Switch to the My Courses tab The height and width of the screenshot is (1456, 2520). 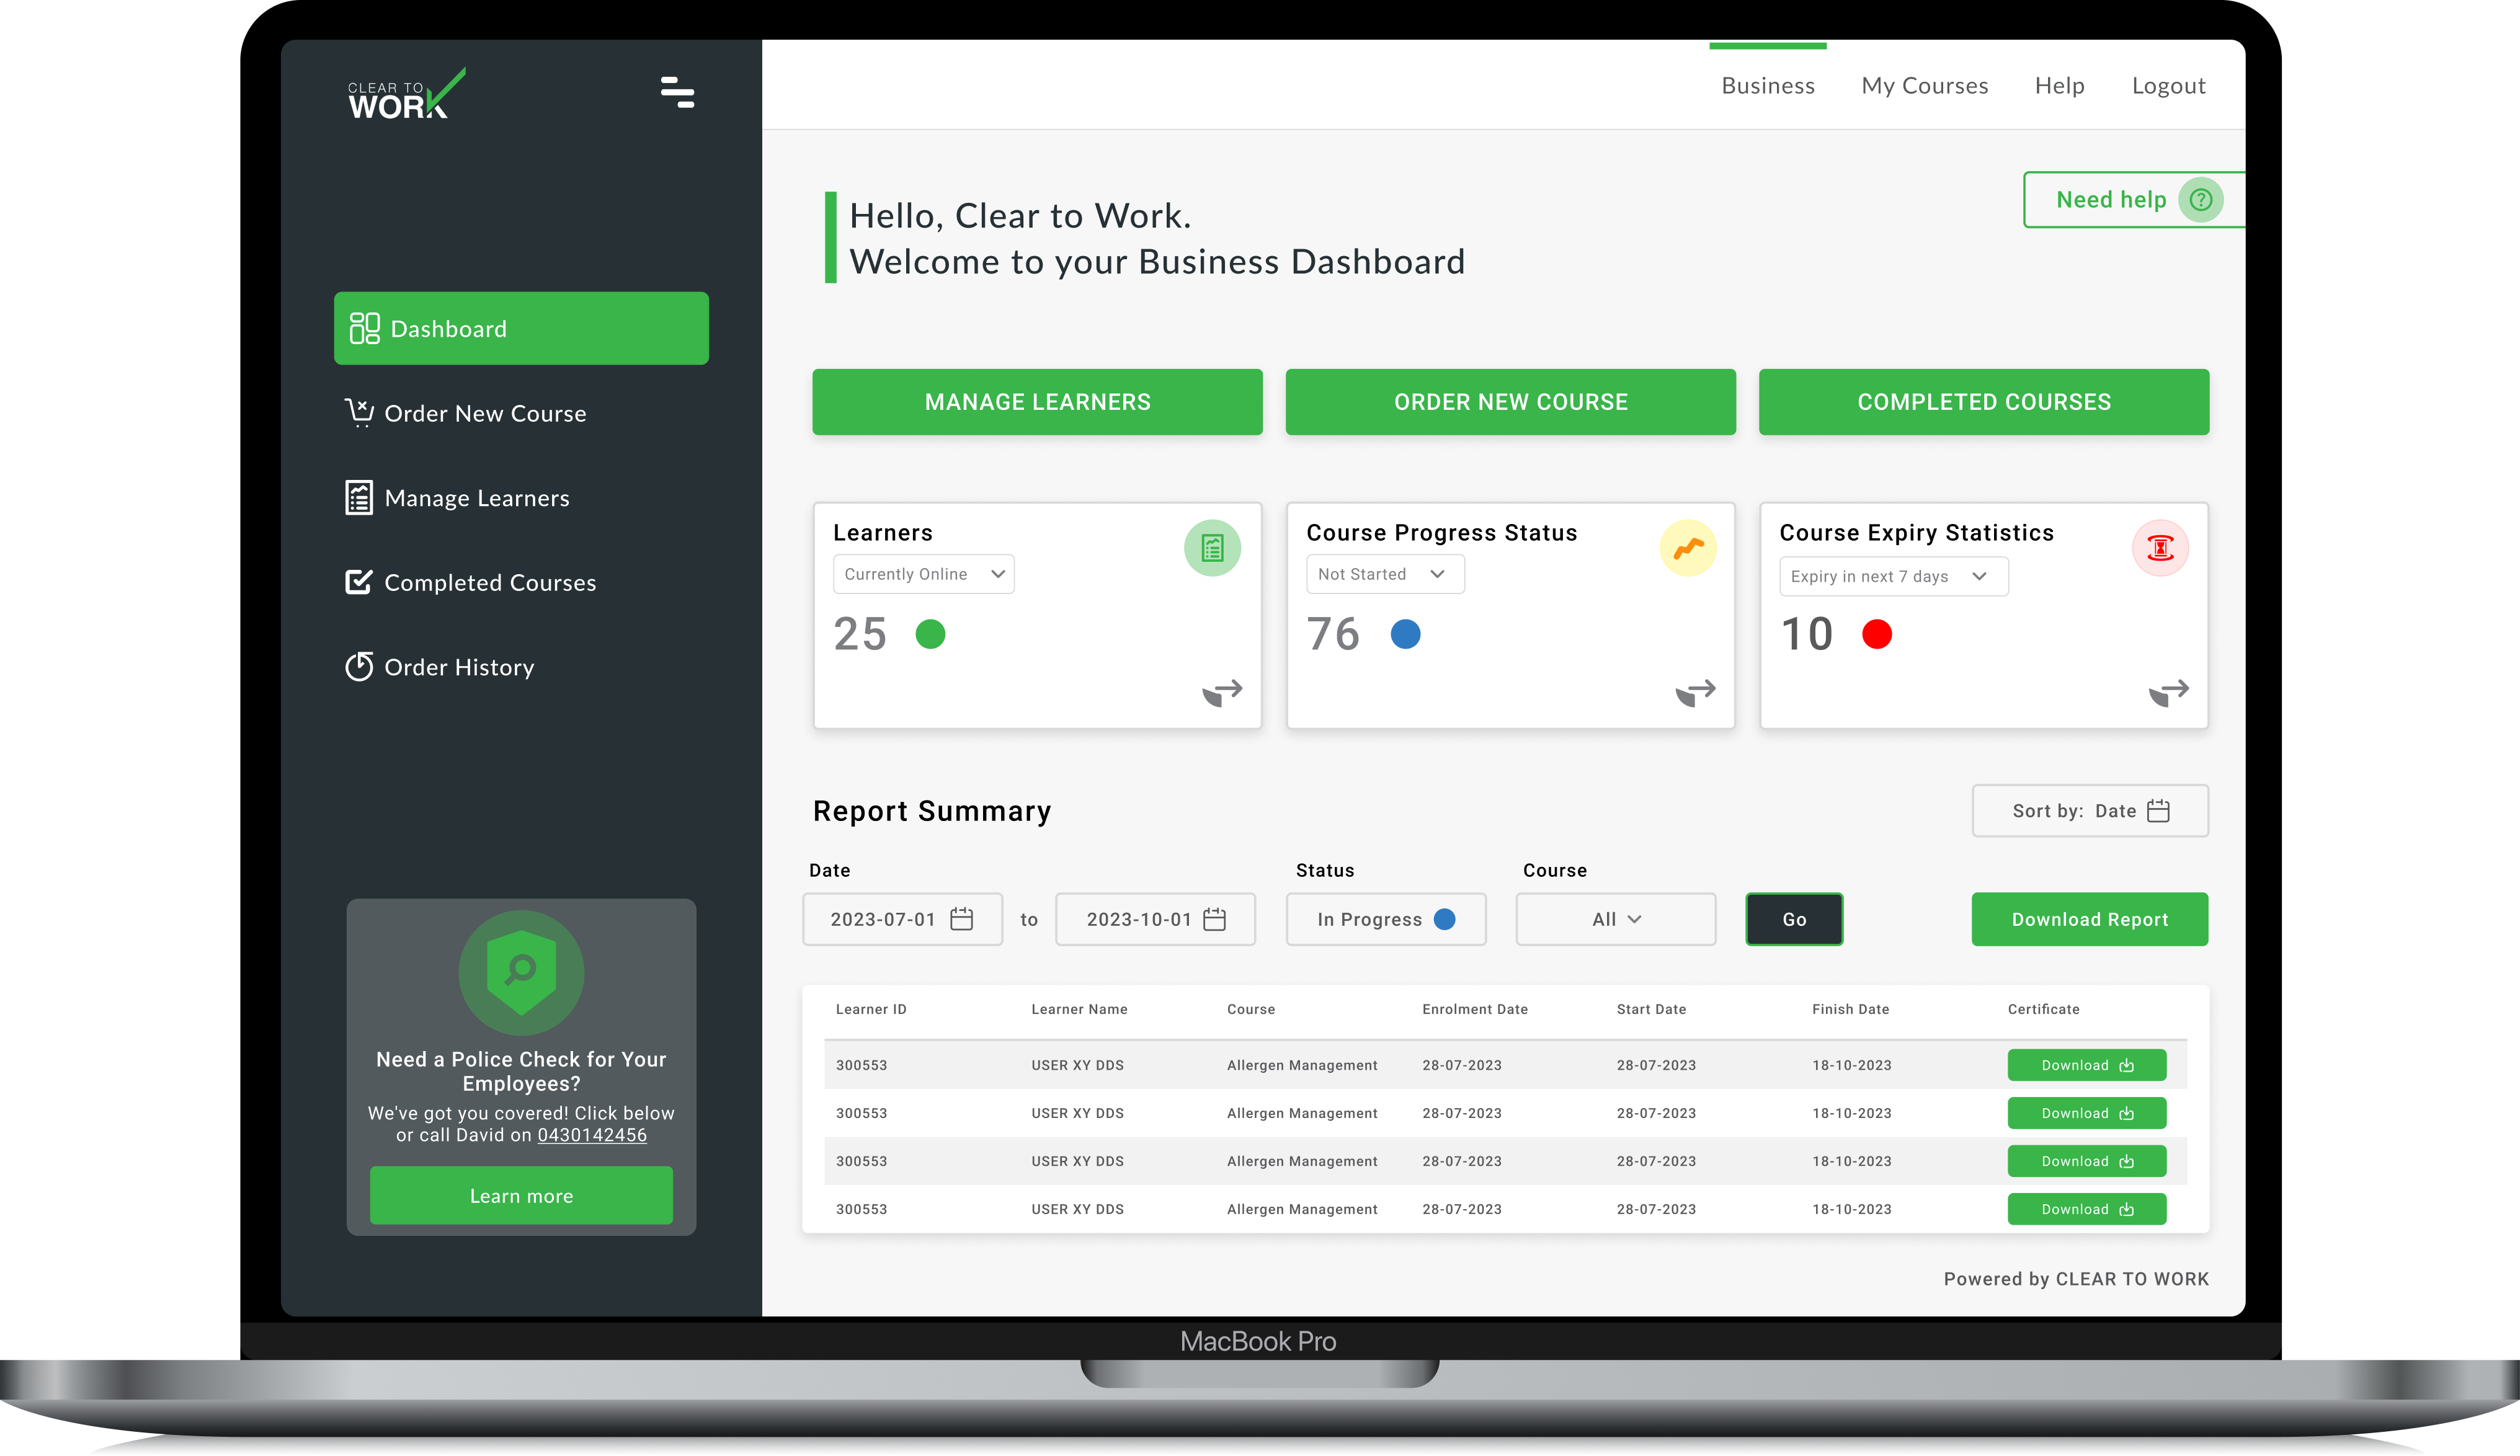[1924, 85]
